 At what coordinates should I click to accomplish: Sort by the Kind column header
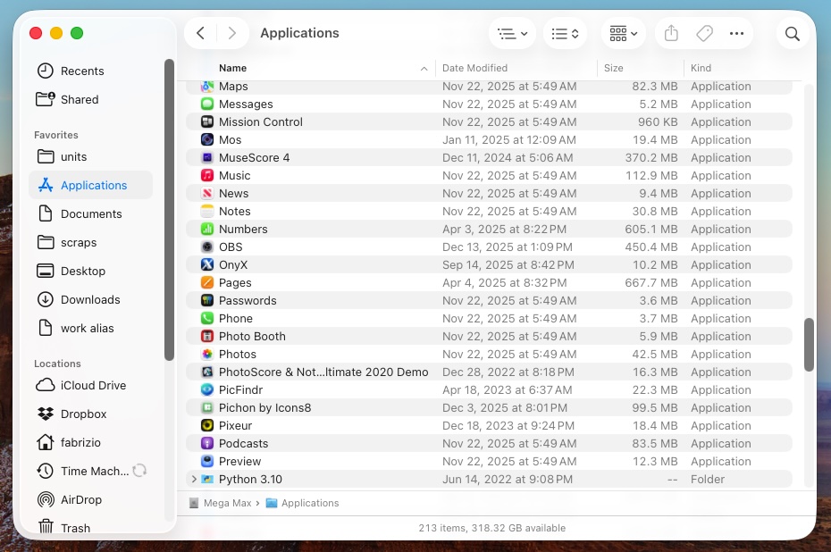pyautogui.click(x=740, y=68)
